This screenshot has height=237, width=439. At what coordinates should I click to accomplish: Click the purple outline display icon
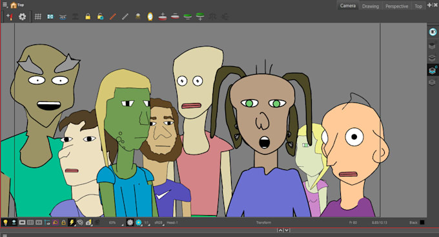point(56,222)
